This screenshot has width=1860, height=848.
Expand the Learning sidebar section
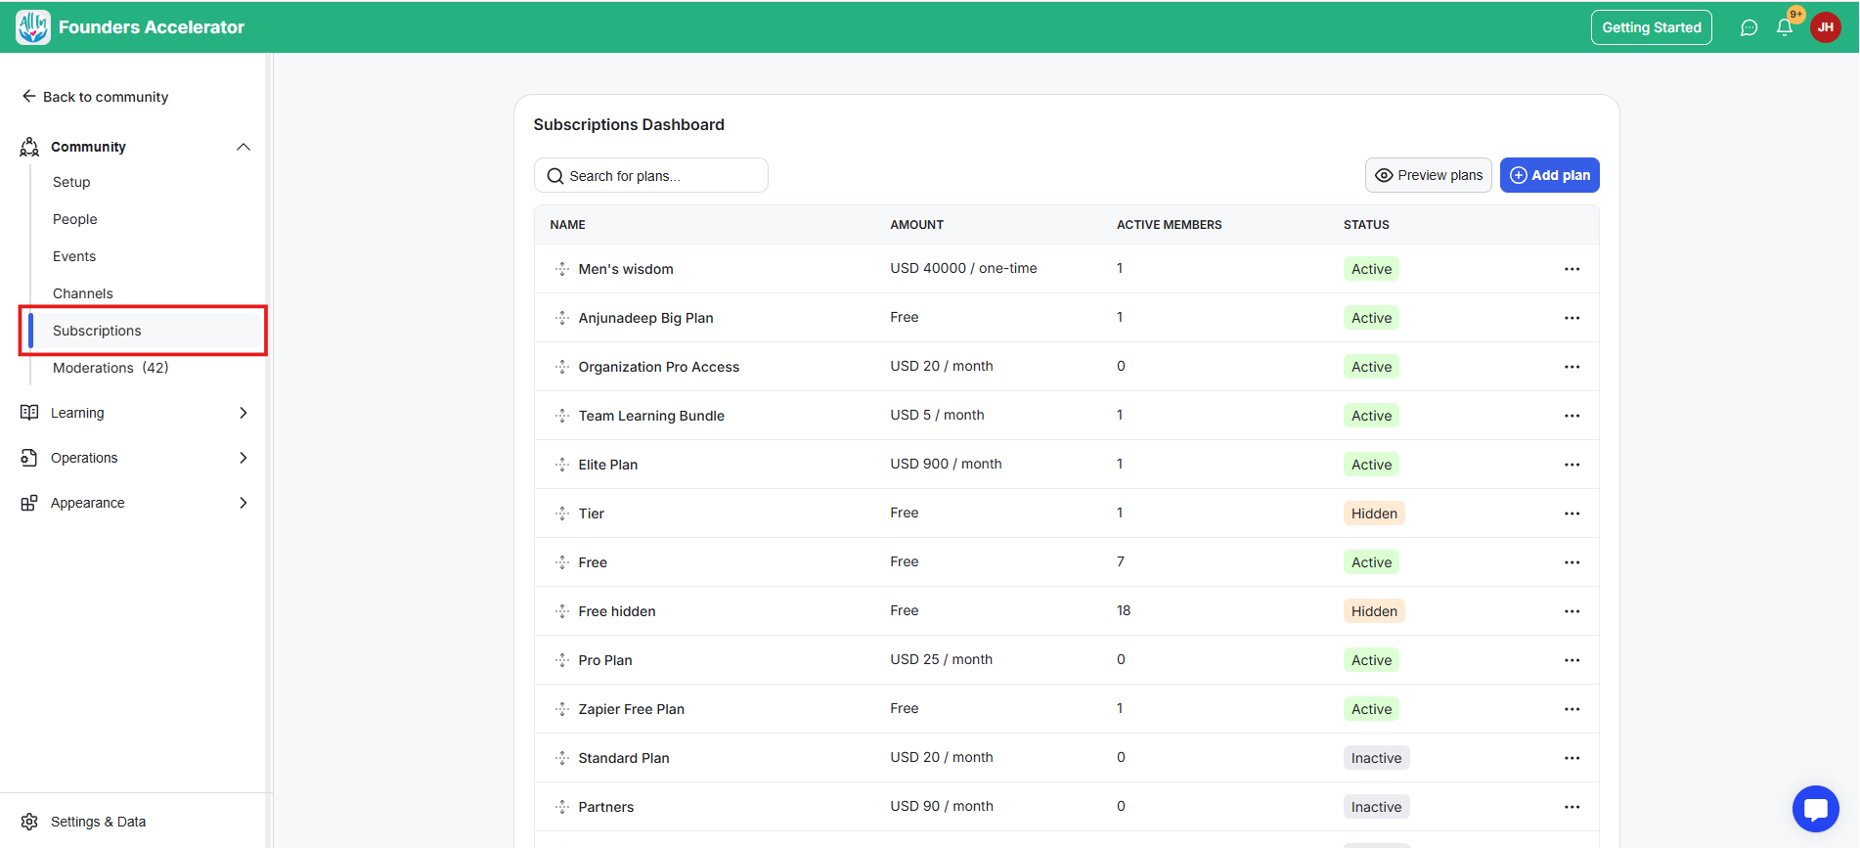[244, 413]
